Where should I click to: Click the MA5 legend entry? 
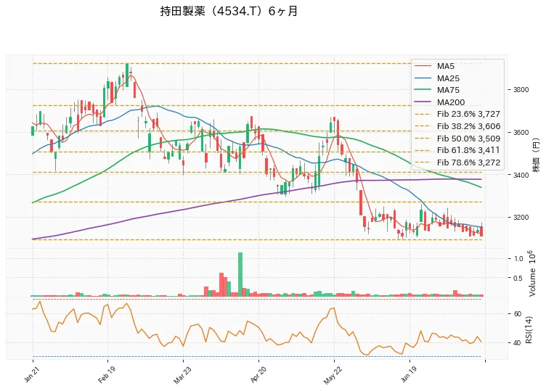point(435,66)
